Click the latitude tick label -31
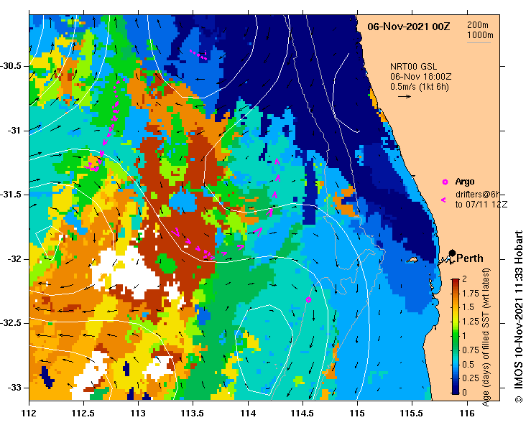Image resolution: width=531 pixels, height=425 pixels. pyautogui.click(x=14, y=130)
